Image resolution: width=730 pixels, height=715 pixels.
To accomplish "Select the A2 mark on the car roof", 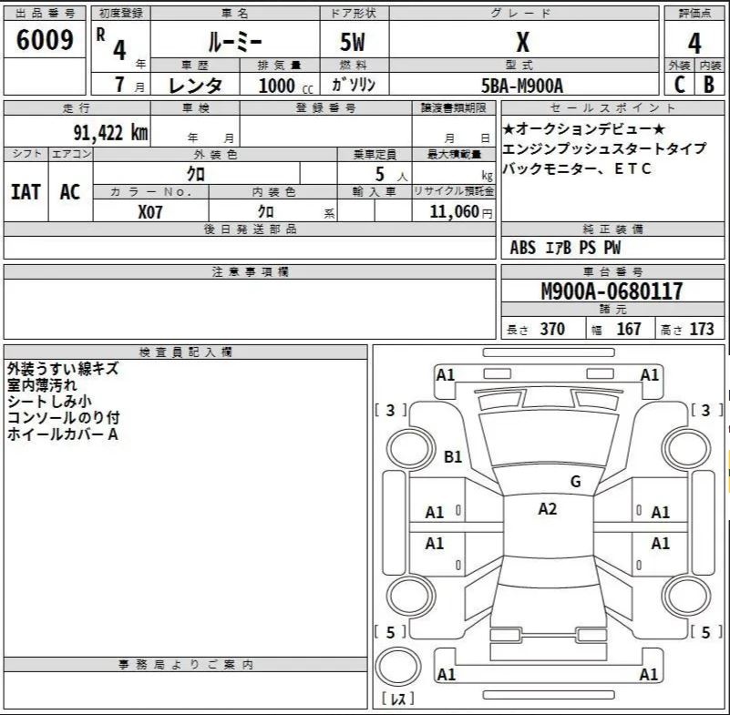I will (547, 509).
